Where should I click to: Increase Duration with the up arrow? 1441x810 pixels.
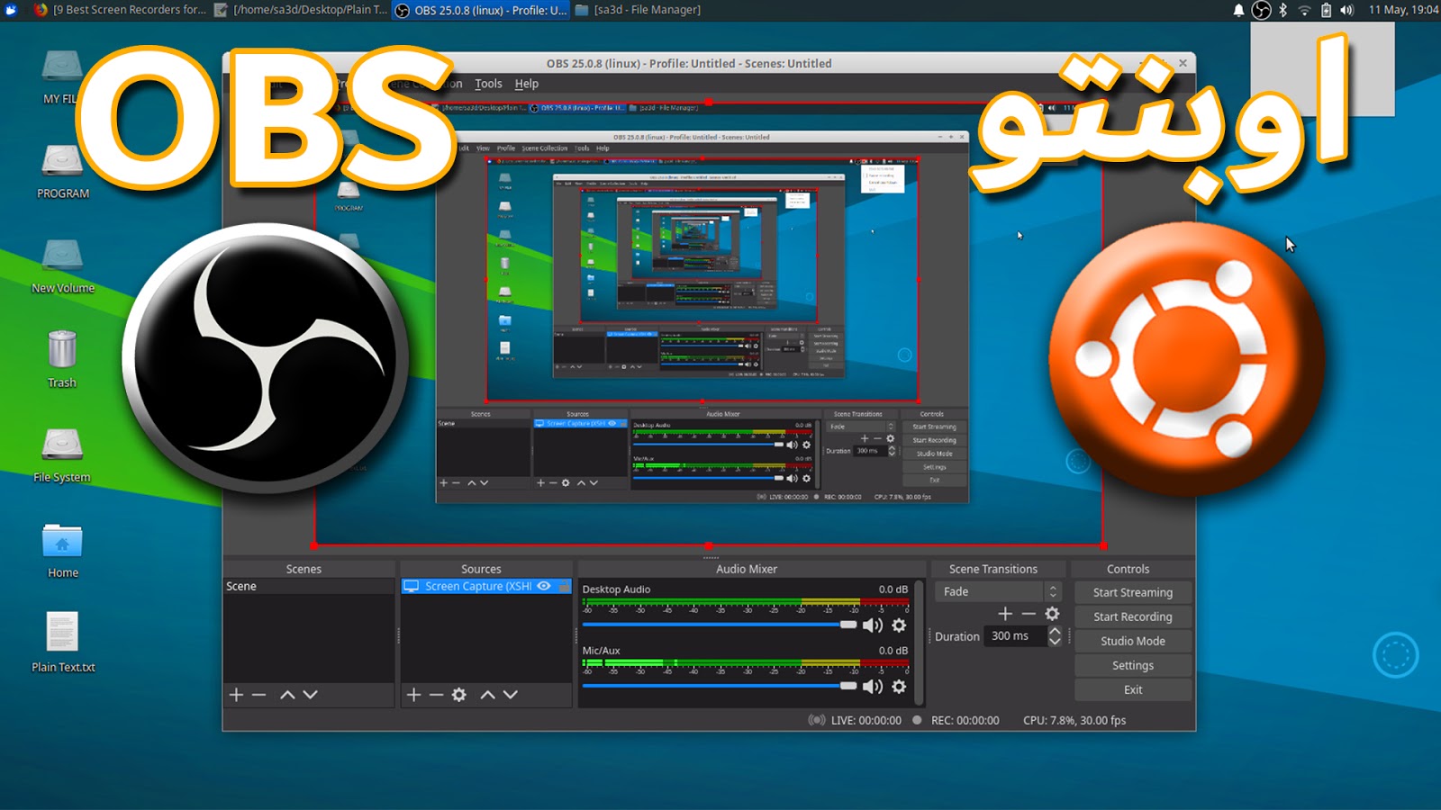pos(1055,631)
